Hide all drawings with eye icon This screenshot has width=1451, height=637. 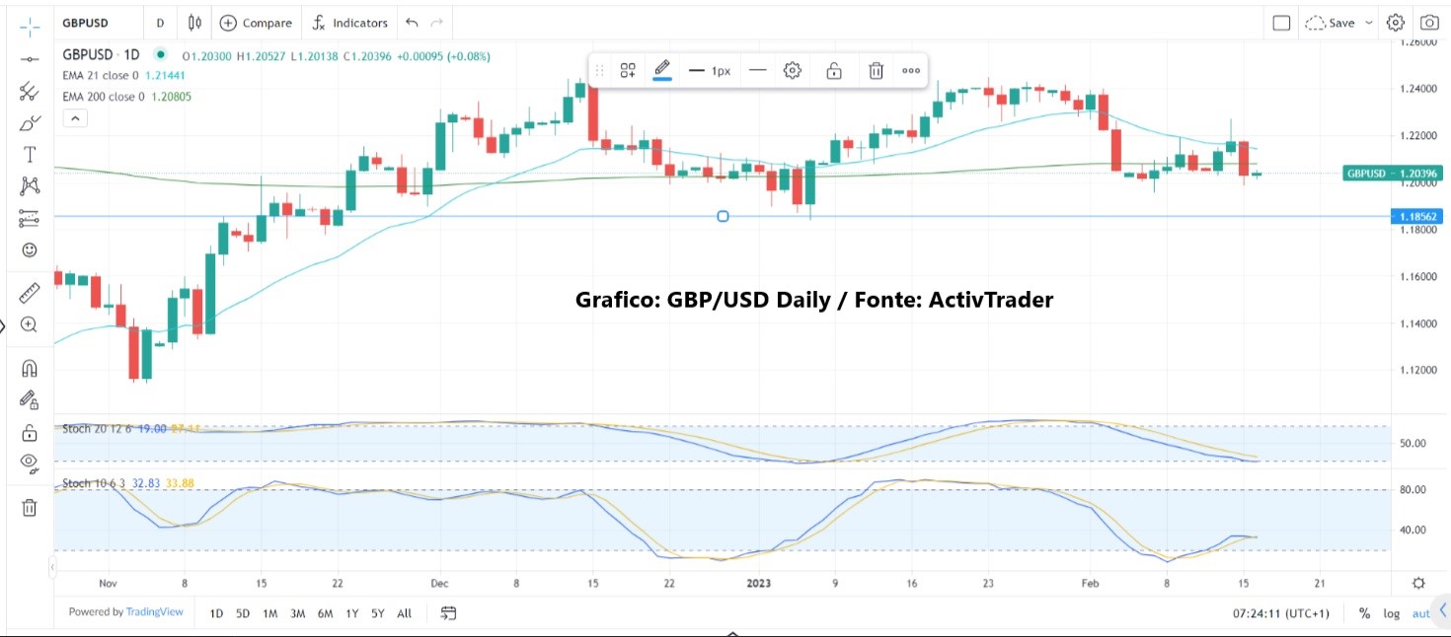(x=30, y=461)
